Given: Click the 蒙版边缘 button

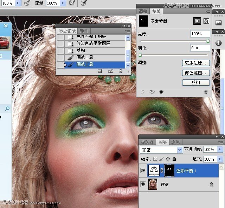Looking at the screenshot, I should (196, 63).
